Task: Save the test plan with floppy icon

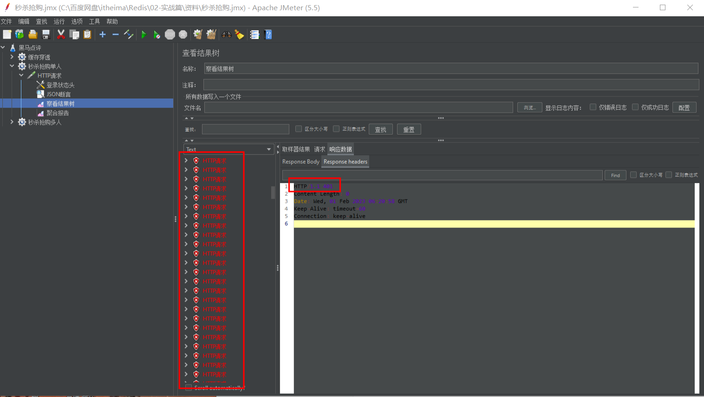Action: [46, 34]
